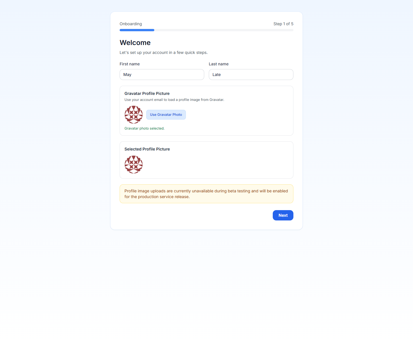The width and height of the screenshot is (413, 344).
Task: Click the Gravatar Profile Picture section title
Action: click(x=147, y=93)
